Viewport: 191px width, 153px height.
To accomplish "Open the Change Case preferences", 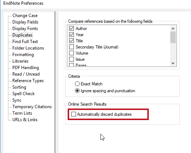I will click(x=25, y=16).
